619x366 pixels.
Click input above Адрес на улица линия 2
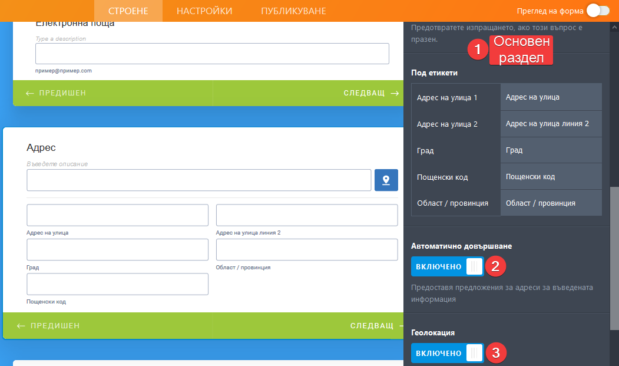[x=307, y=215]
